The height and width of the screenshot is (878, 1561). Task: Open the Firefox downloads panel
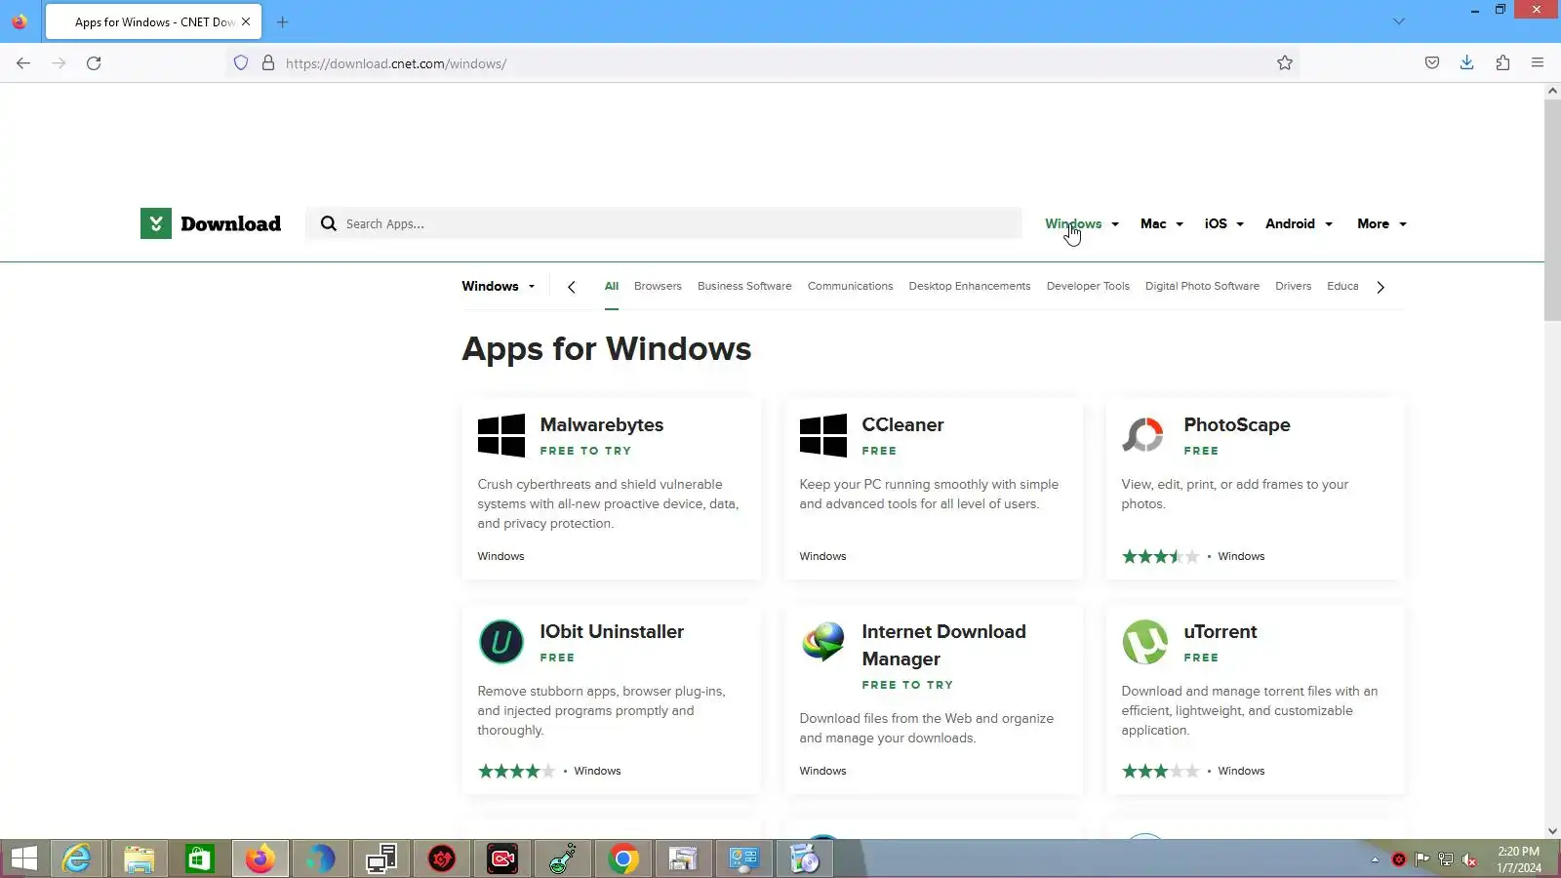coord(1467,63)
